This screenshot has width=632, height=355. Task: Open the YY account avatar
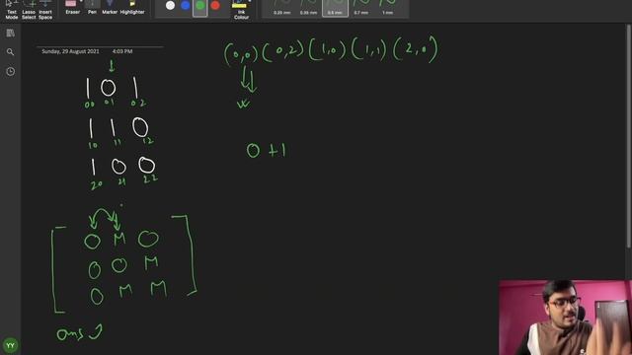[11, 345]
